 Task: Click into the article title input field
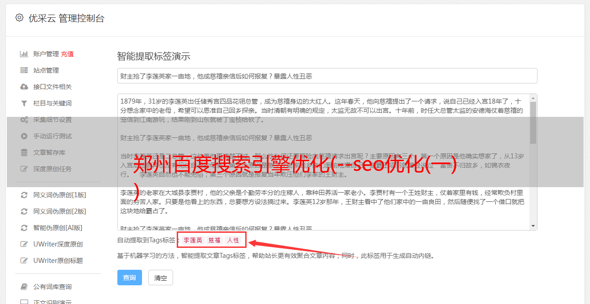(x=327, y=76)
